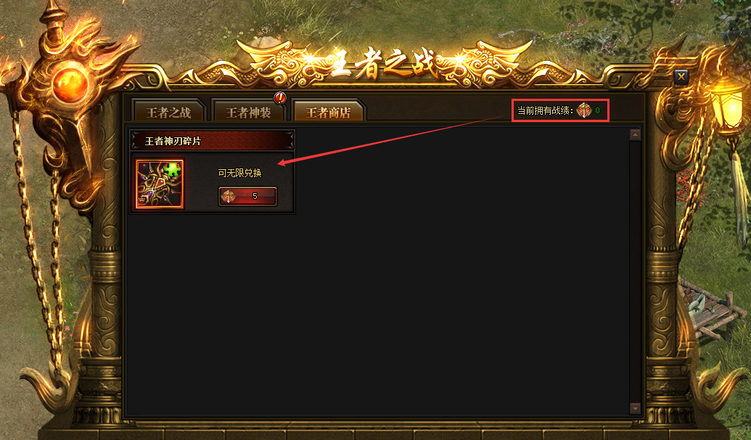Select the 王者商店 tab

328,112
